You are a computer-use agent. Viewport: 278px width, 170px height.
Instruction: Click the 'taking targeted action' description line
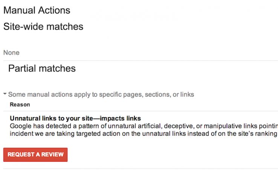pyautogui.click(x=143, y=134)
